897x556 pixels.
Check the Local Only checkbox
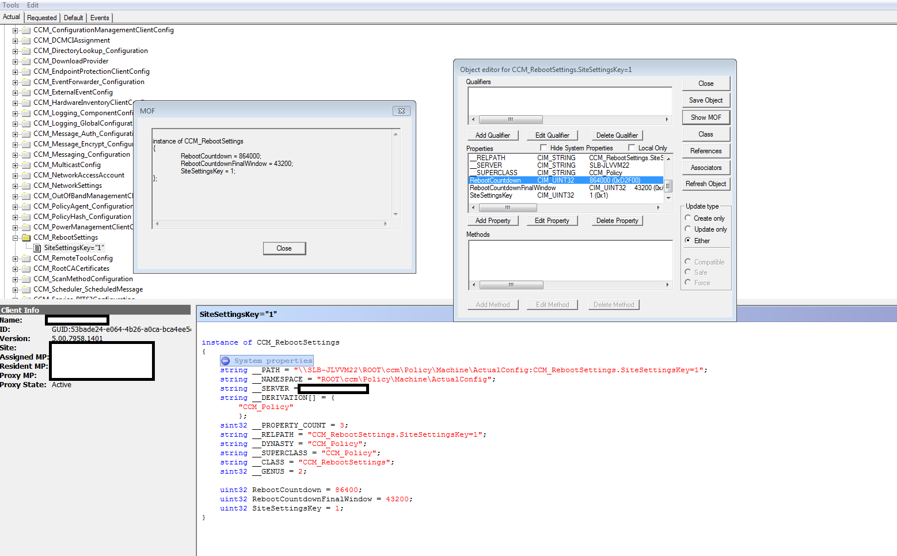coord(632,147)
